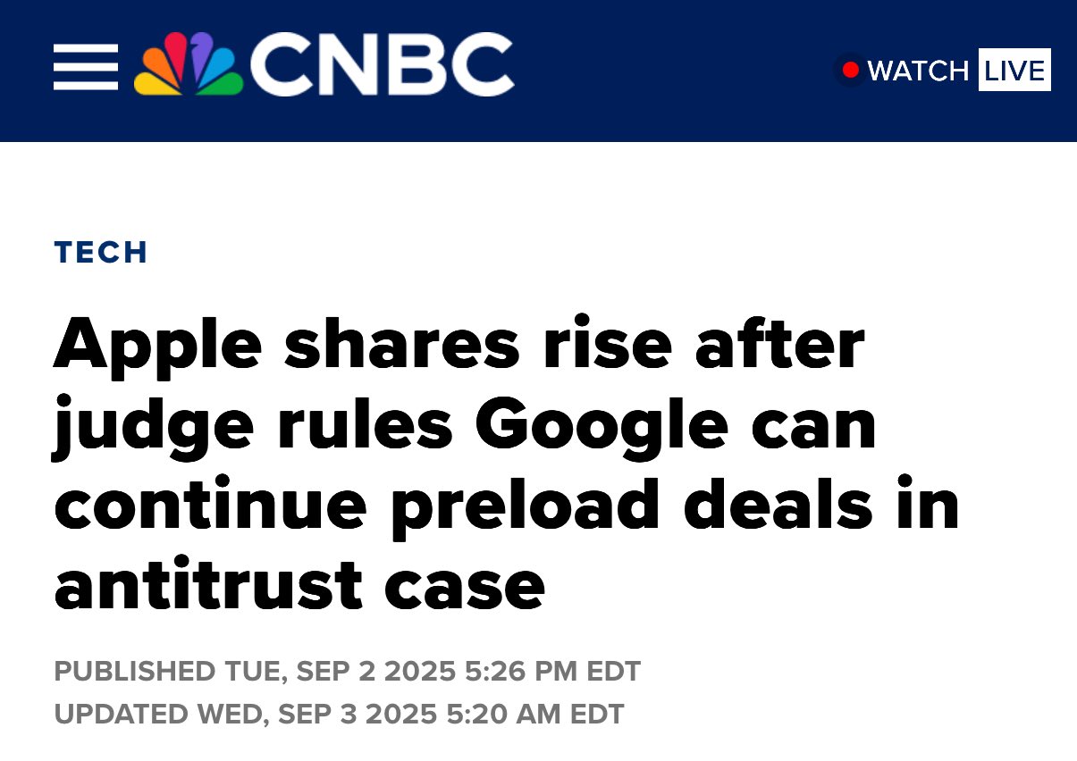Click the WATCH text in header
The height and width of the screenshot is (761, 1077).
[918, 71]
